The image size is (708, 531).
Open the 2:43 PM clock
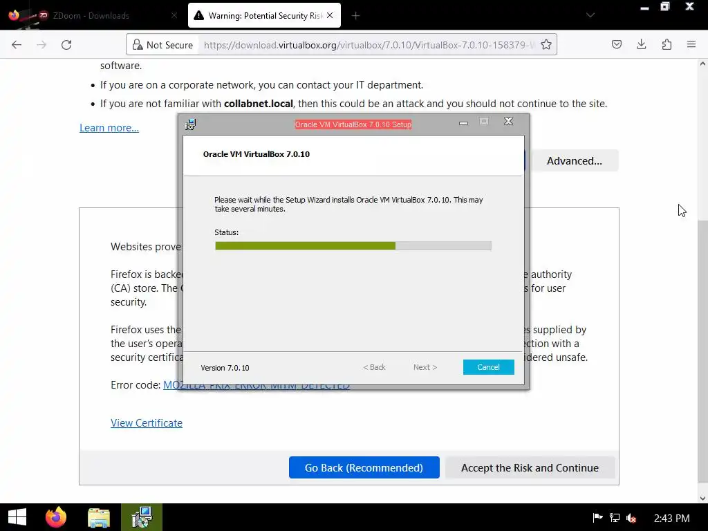coord(671,518)
